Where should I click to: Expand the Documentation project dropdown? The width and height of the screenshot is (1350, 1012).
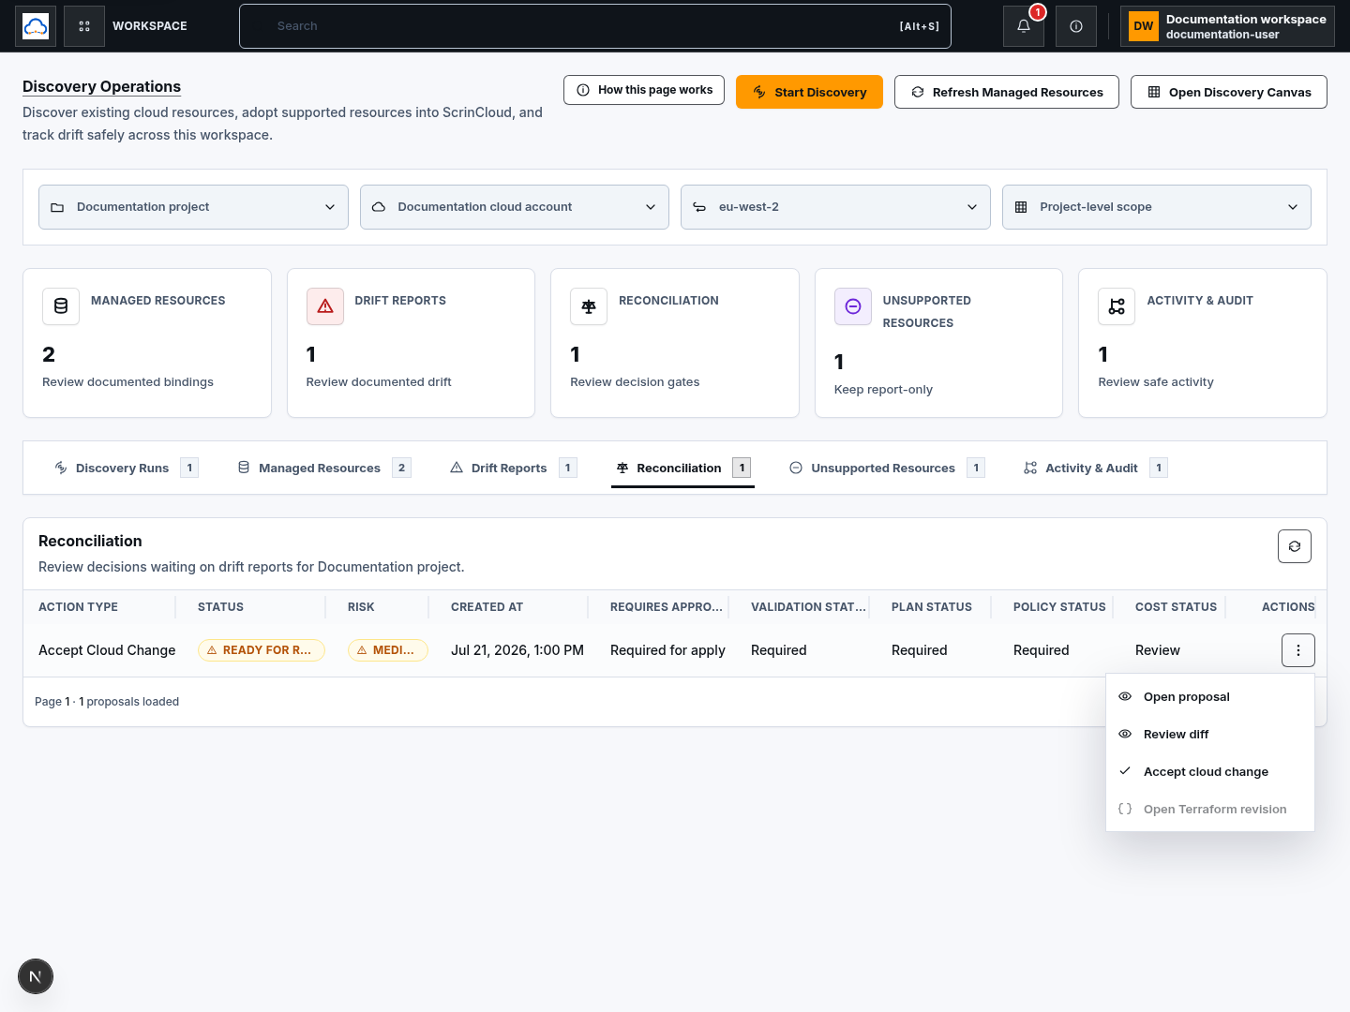[x=193, y=207]
